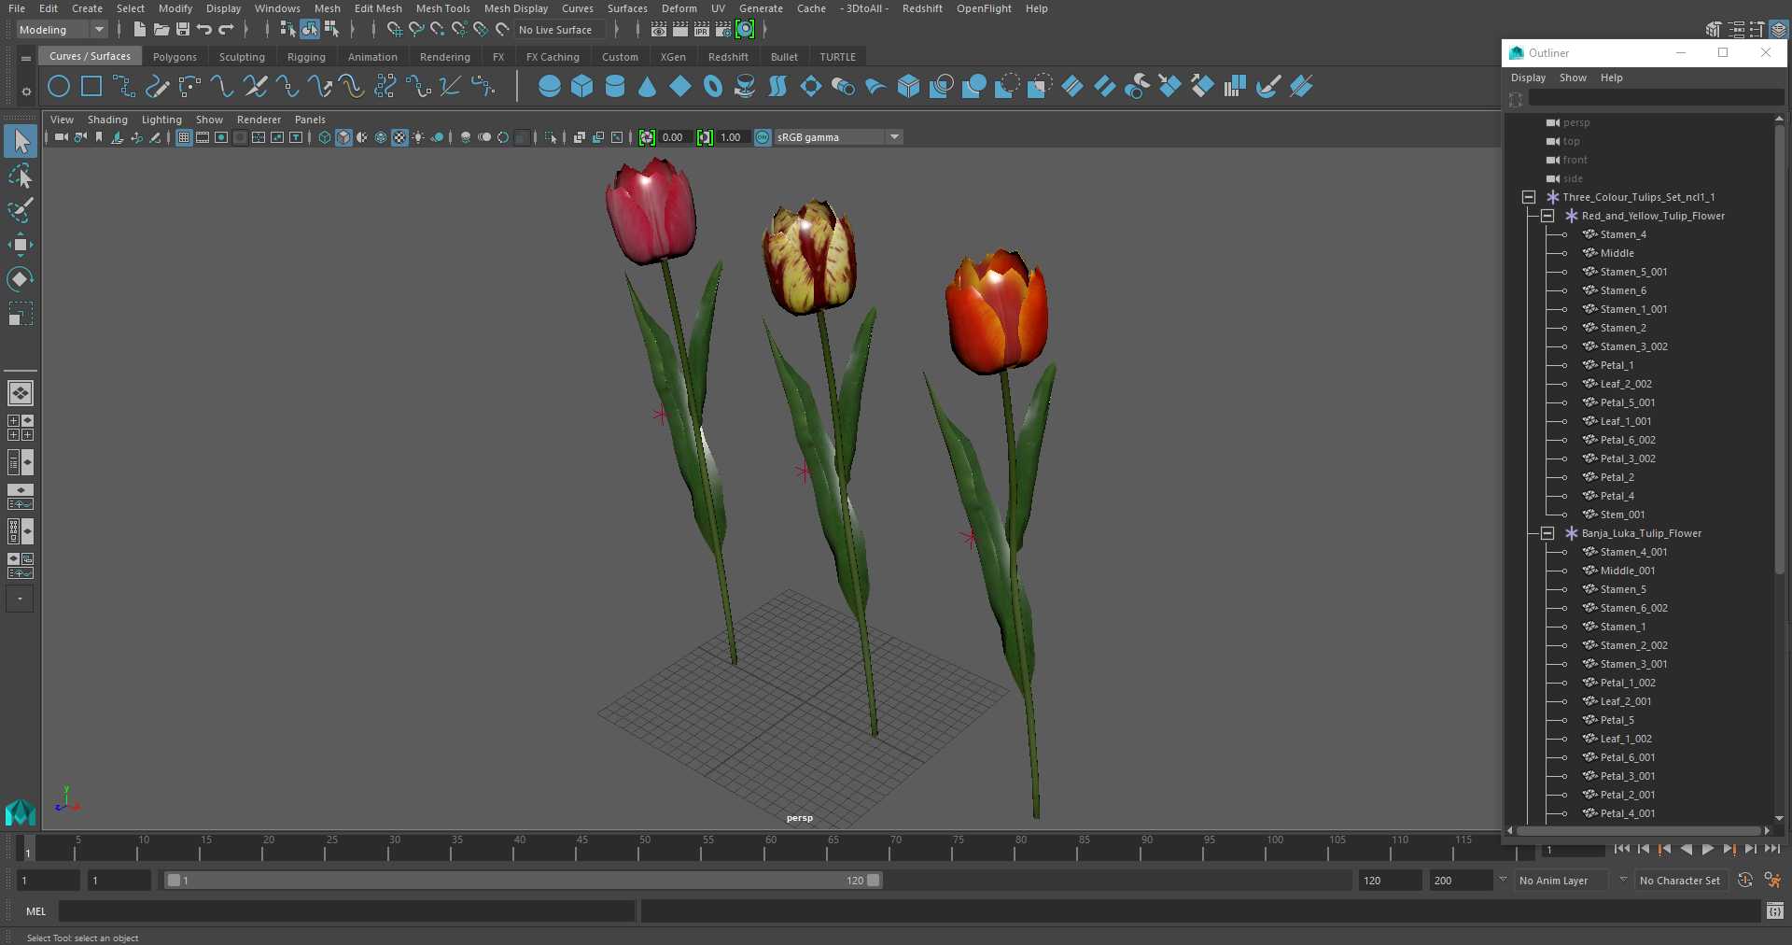The width and height of the screenshot is (1792, 945).
Task: Click the Outliner horizontal scrollbar
Action: (x=1639, y=830)
